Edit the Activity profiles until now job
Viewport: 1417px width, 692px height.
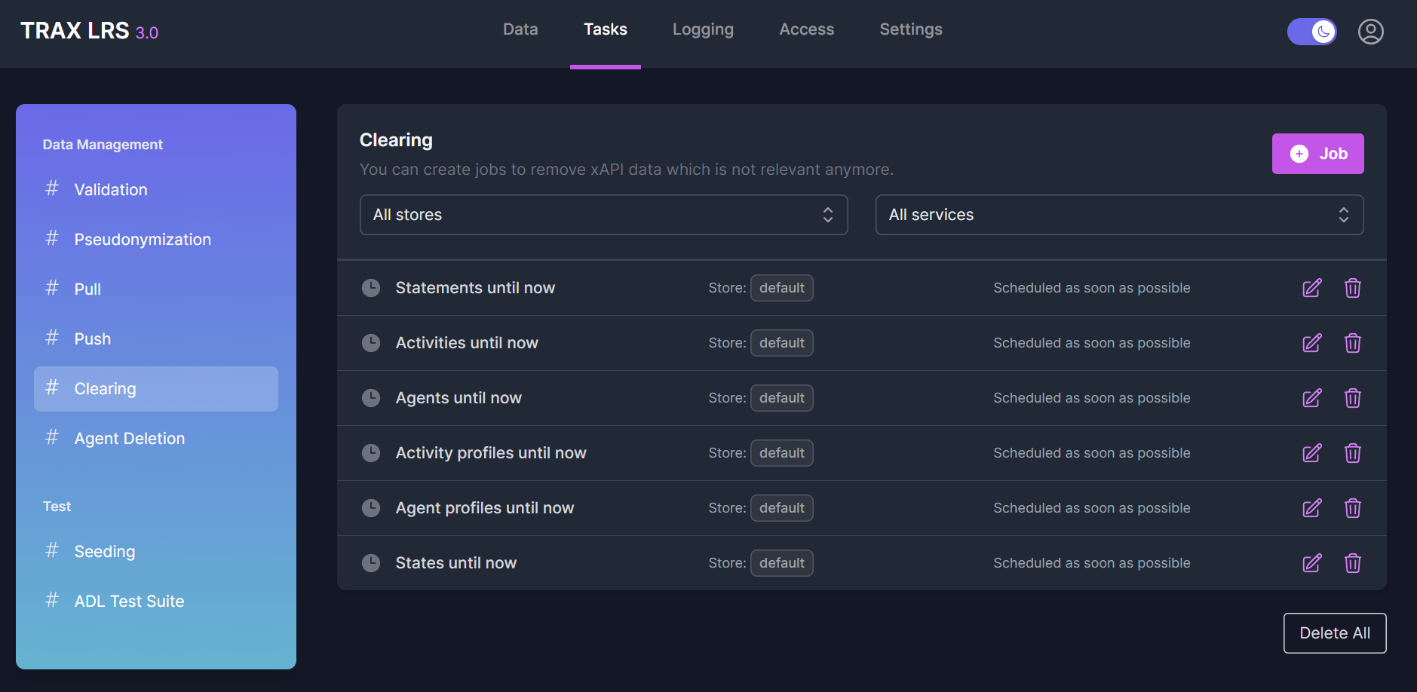pyautogui.click(x=1311, y=453)
